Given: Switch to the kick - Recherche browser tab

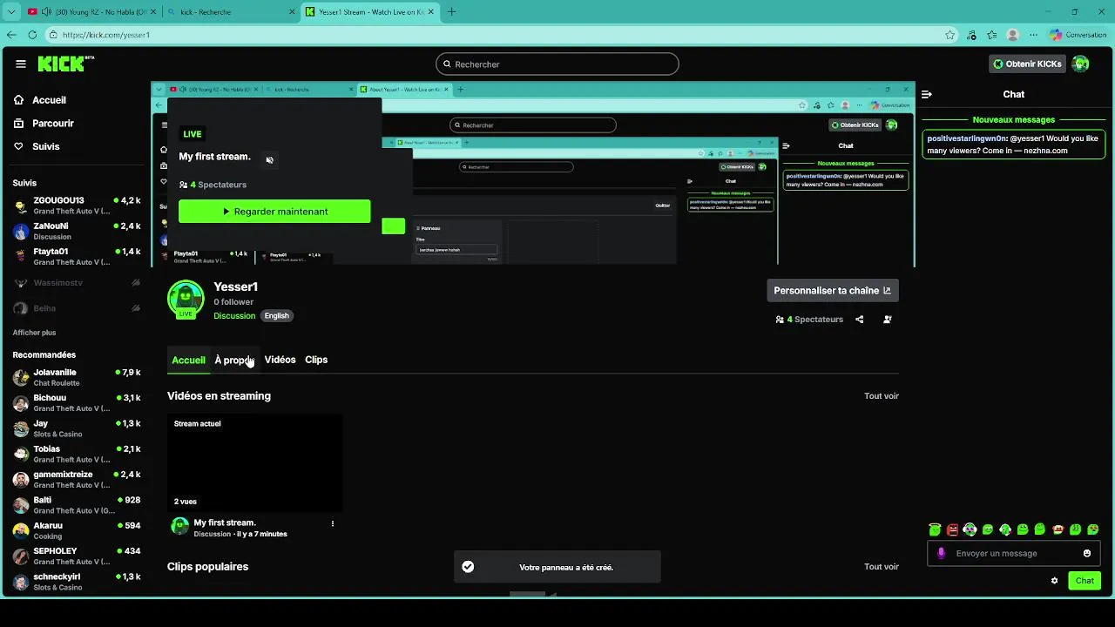Looking at the screenshot, I should [x=230, y=12].
